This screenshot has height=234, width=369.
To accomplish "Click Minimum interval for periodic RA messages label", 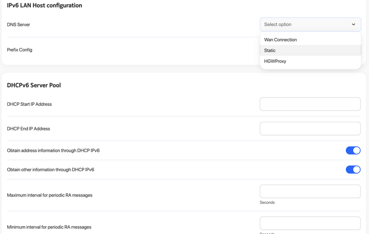I will click(49, 227).
